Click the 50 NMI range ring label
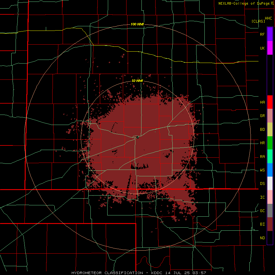The width and height of the screenshot is (275, 275). [137, 81]
